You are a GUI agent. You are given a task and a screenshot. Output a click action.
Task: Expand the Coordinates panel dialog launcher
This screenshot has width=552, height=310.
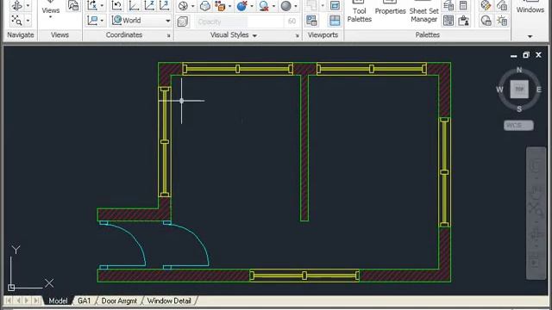tap(169, 35)
